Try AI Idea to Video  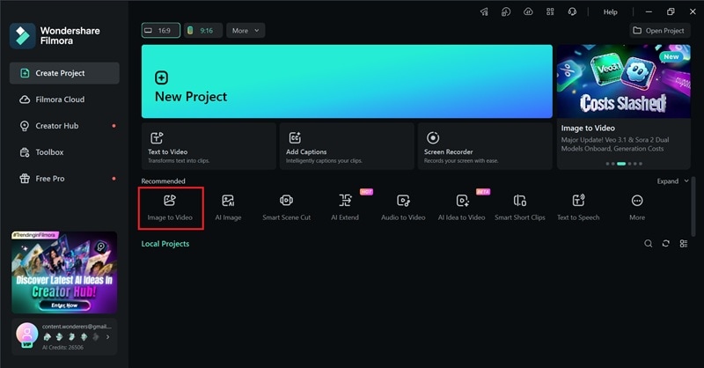[x=461, y=208]
